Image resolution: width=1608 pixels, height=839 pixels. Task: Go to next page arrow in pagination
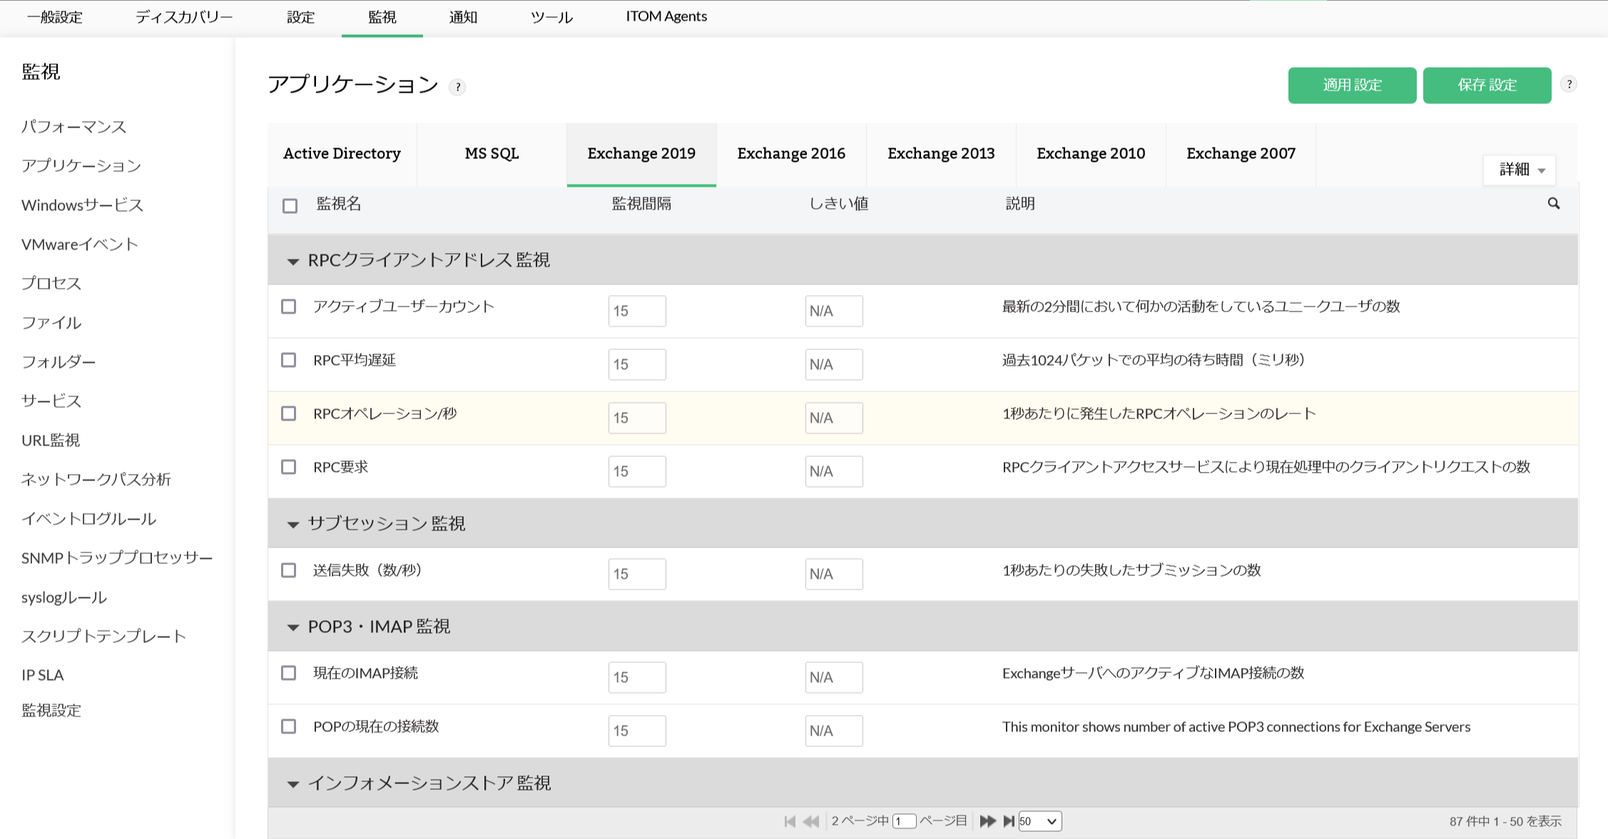pos(987,821)
